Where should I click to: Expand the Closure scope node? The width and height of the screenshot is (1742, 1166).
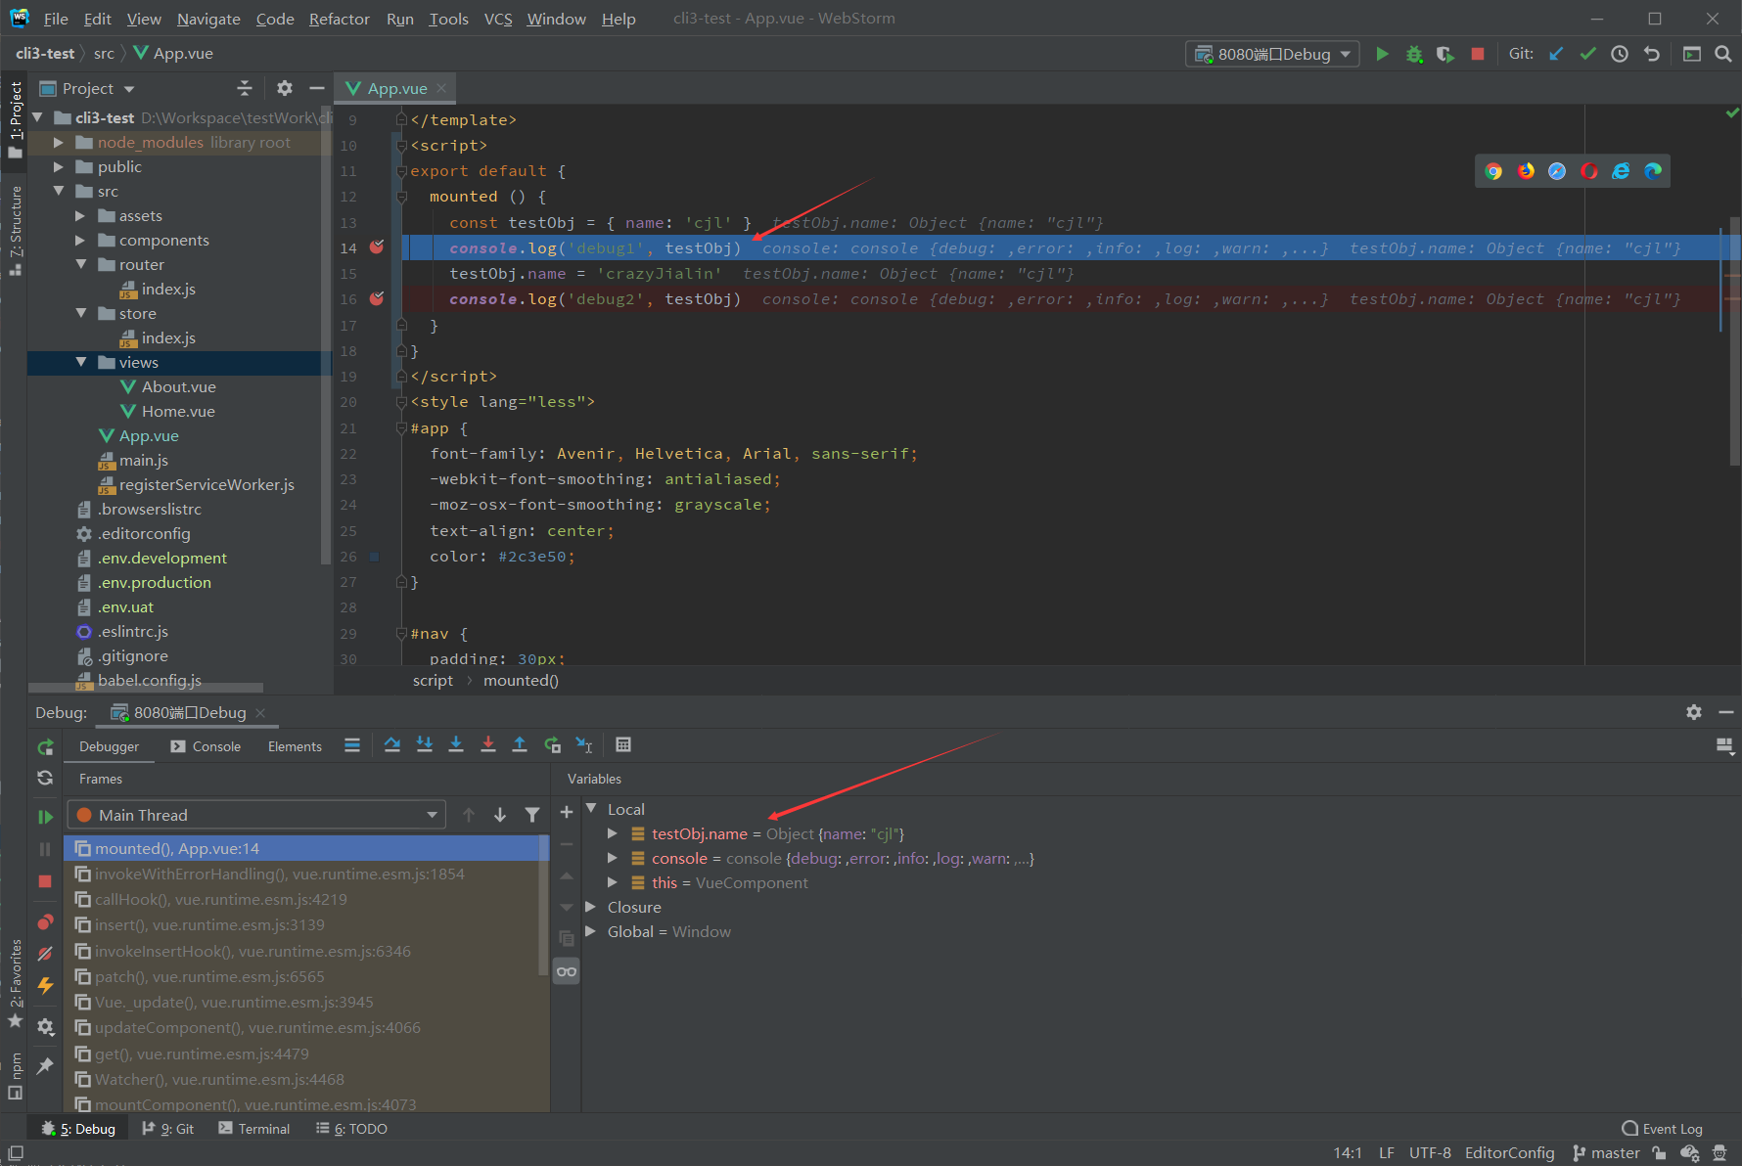pos(590,907)
